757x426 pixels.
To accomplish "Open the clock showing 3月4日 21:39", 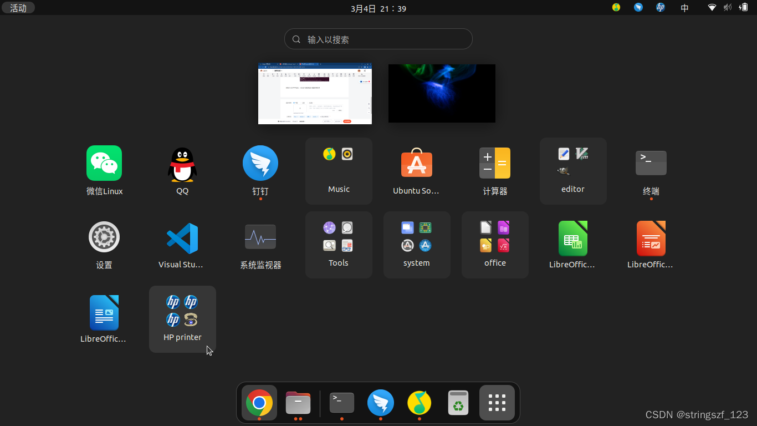I will (378, 8).
